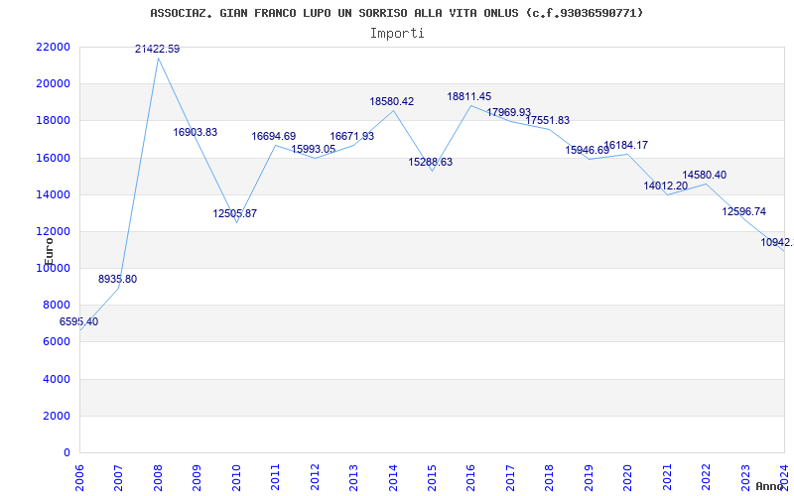Viewport: 794px width, 496px height.
Task: Click the x-axis year 2012
Action: click(315, 476)
